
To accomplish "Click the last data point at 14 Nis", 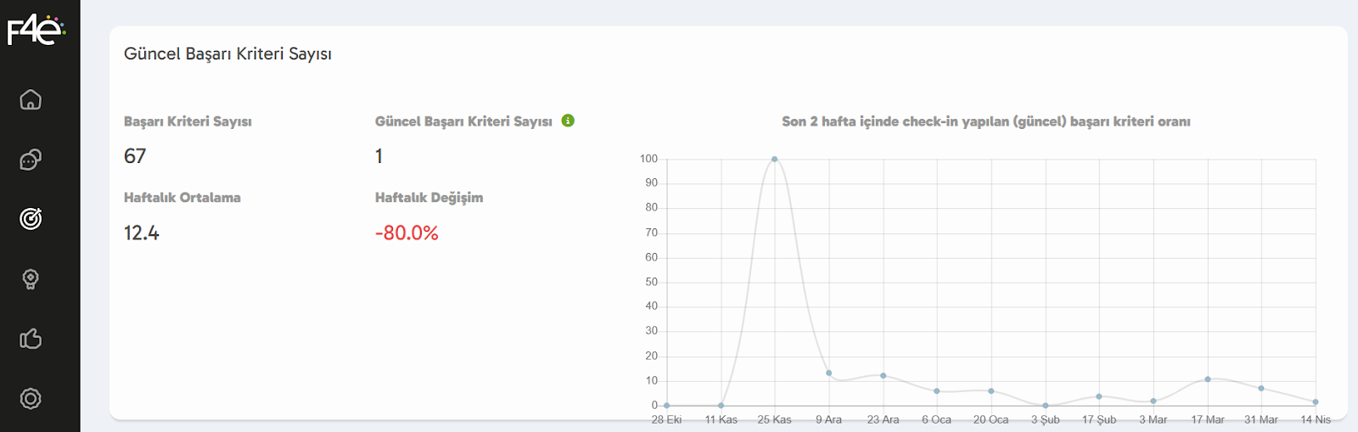I will click(1316, 401).
